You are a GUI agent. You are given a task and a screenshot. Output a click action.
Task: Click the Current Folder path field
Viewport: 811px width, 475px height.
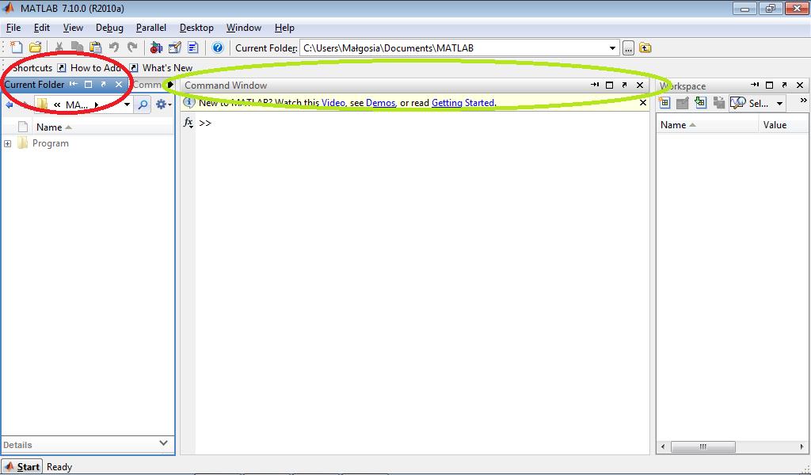tap(453, 48)
